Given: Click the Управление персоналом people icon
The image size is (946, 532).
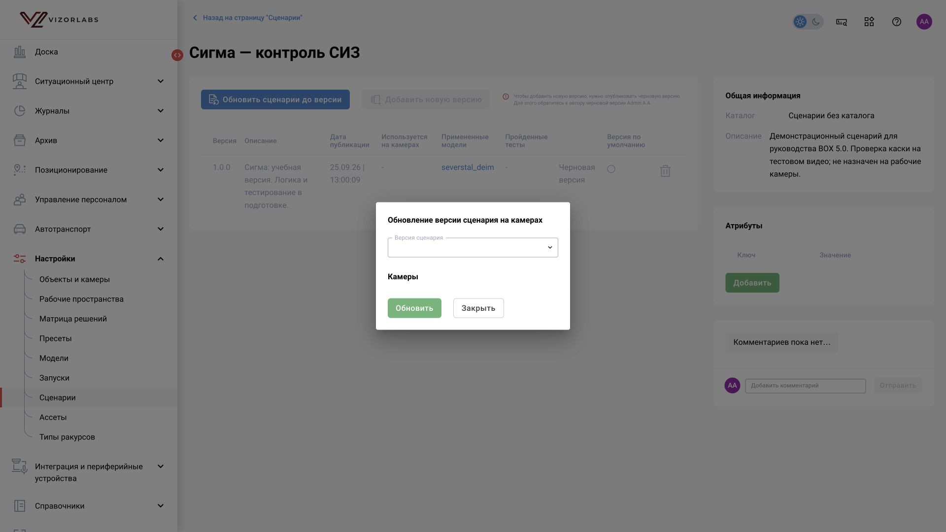Looking at the screenshot, I should [x=20, y=199].
